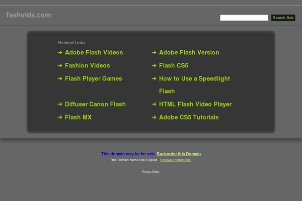Click the arrow beside Adobe Flash Version
The width and height of the screenshot is (302, 201).
tap(154, 52)
